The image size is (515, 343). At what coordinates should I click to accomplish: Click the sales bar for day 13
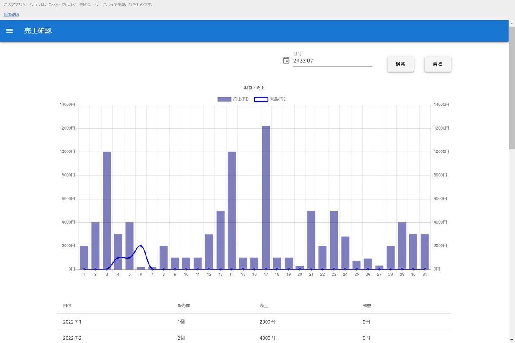pos(220,240)
